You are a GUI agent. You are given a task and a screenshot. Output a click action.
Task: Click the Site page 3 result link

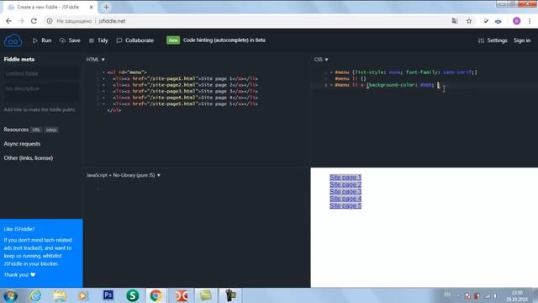coord(345,191)
